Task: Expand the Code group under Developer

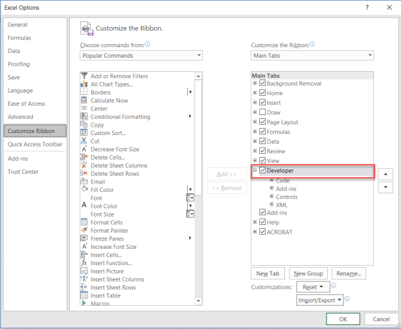Action: (272, 181)
